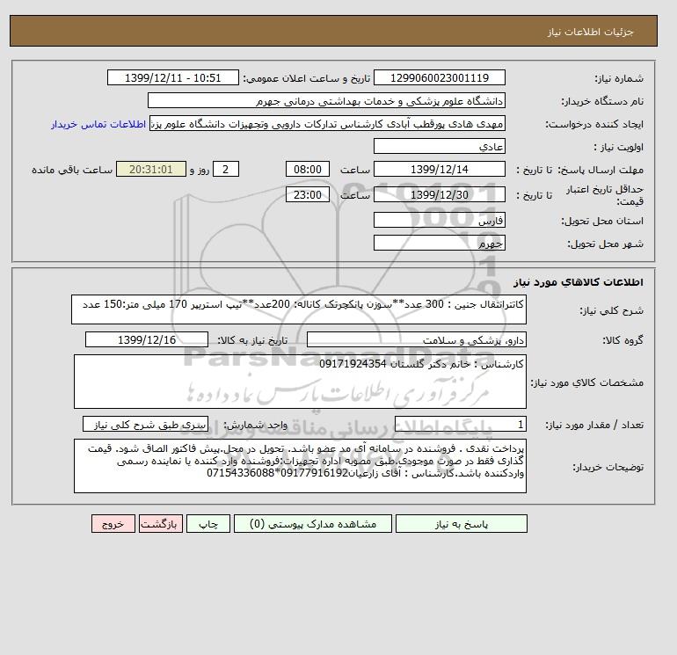Click the response deadline date 1399/12/14
Screen dimensions: 677x655
point(440,170)
